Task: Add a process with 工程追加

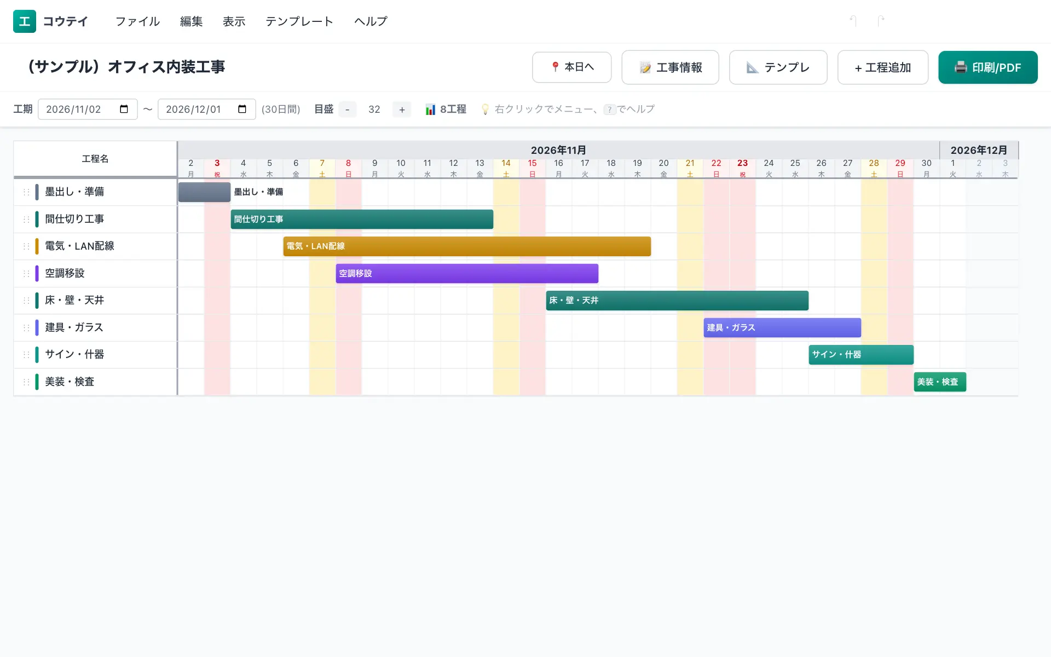Action: pos(883,67)
